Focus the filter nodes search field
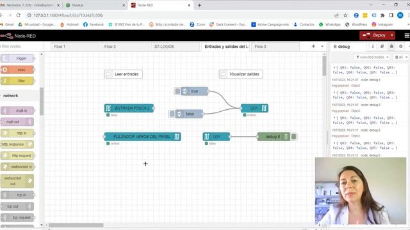Viewport: 410px width, 230px height. [x=21, y=47]
